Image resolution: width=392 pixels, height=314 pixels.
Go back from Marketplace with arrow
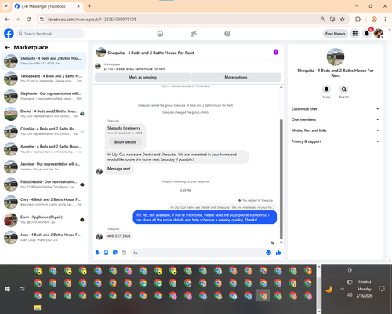pos(8,47)
